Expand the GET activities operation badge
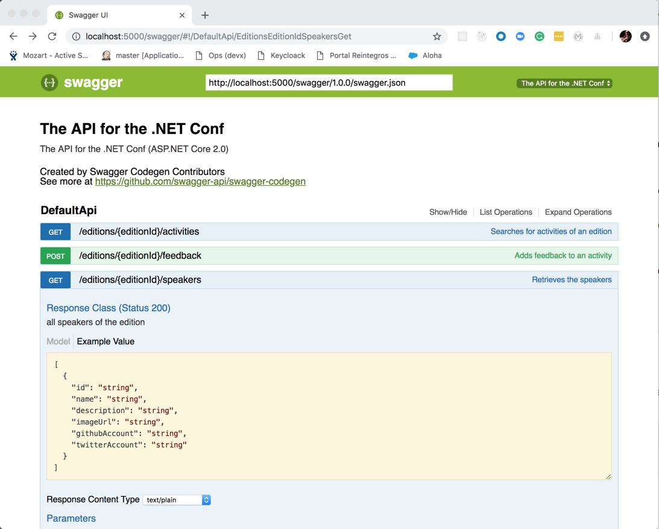The image size is (659, 529). [x=55, y=232]
